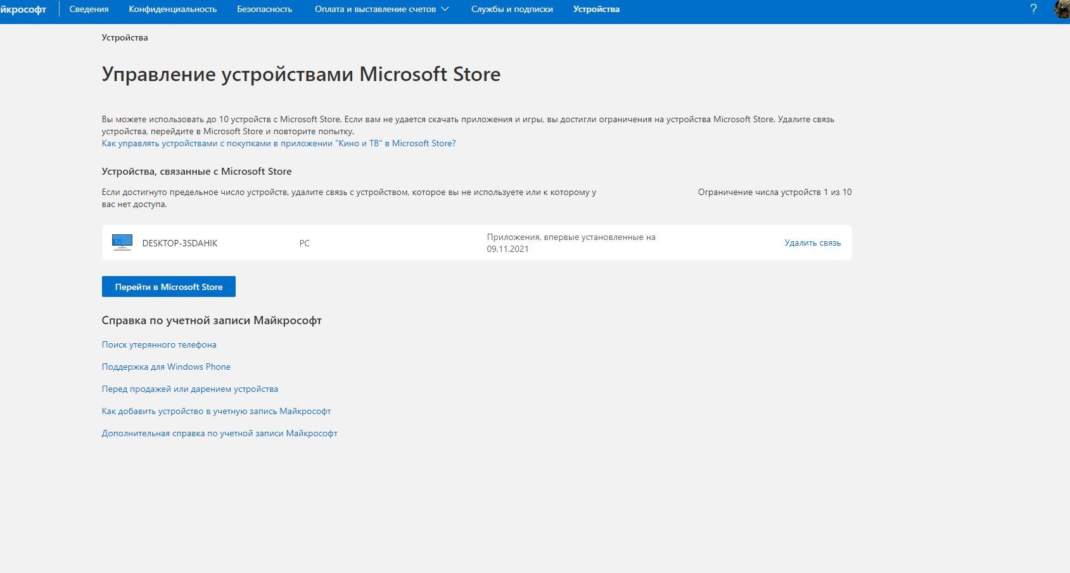1070x573 pixels.
Task: Click the 09.11.2021 install date
Action: 507,249
